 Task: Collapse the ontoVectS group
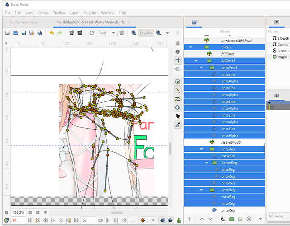(x=201, y=68)
